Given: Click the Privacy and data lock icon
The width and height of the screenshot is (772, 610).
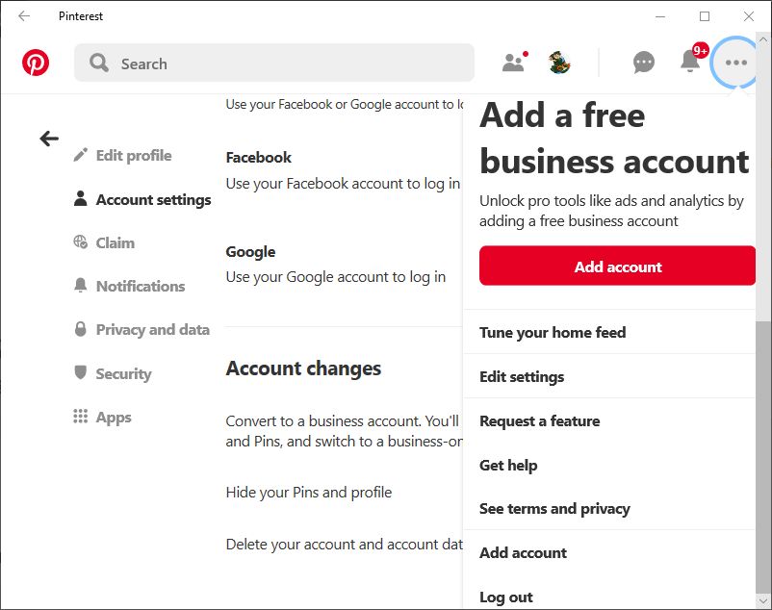Looking at the screenshot, I should tap(80, 329).
